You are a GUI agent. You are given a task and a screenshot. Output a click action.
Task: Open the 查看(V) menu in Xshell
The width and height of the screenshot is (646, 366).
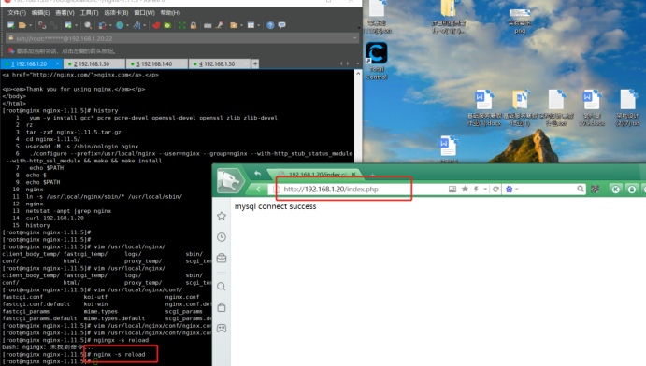pos(65,13)
